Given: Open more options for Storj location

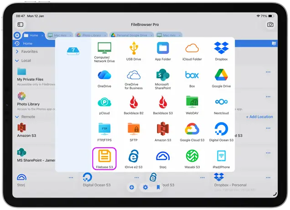Looking at the screenshot, I should [71, 178].
